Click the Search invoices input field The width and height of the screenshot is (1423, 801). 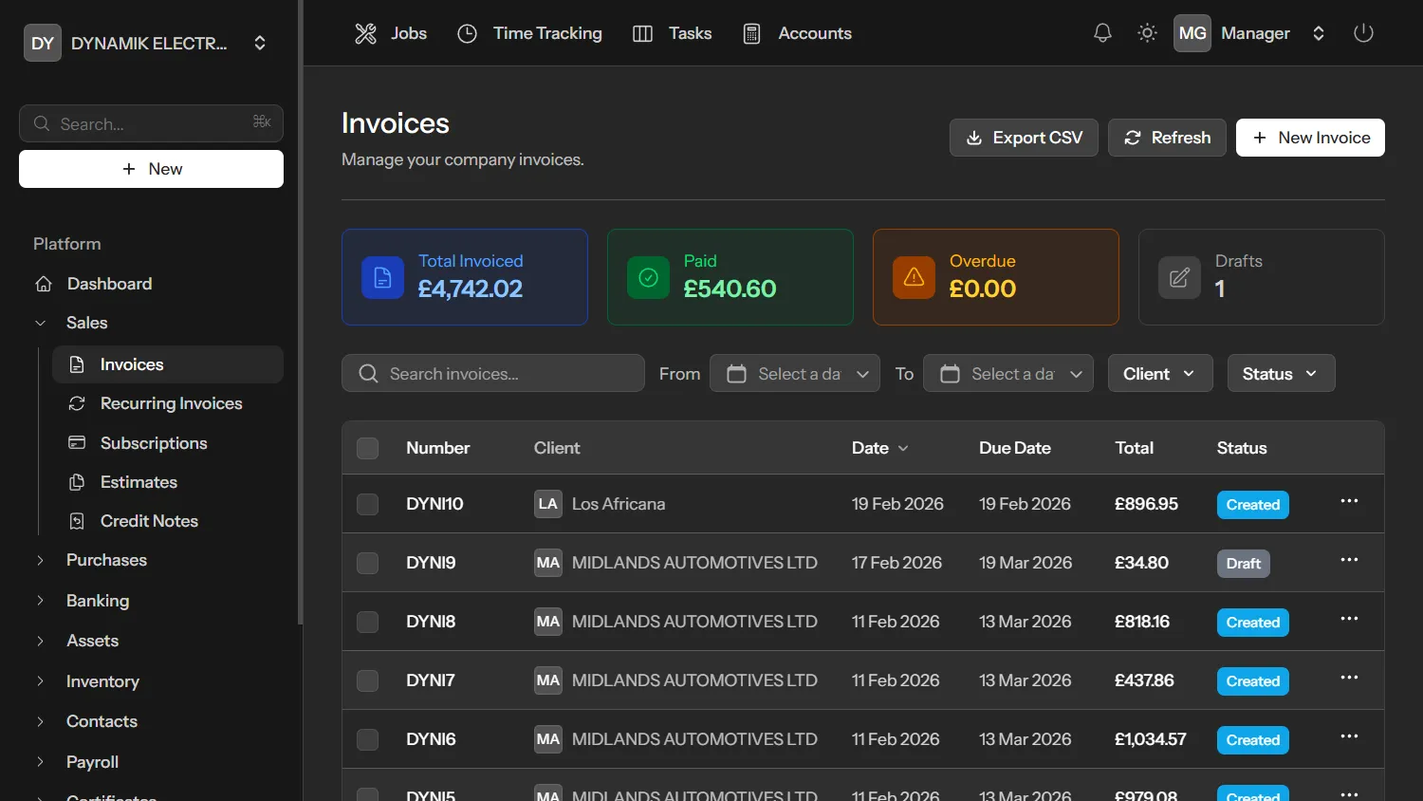click(x=493, y=374)
